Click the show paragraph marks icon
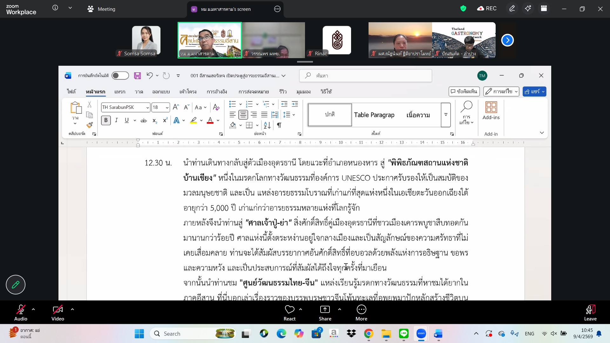The width and height of the screenshot is (610, 343). 279,125
